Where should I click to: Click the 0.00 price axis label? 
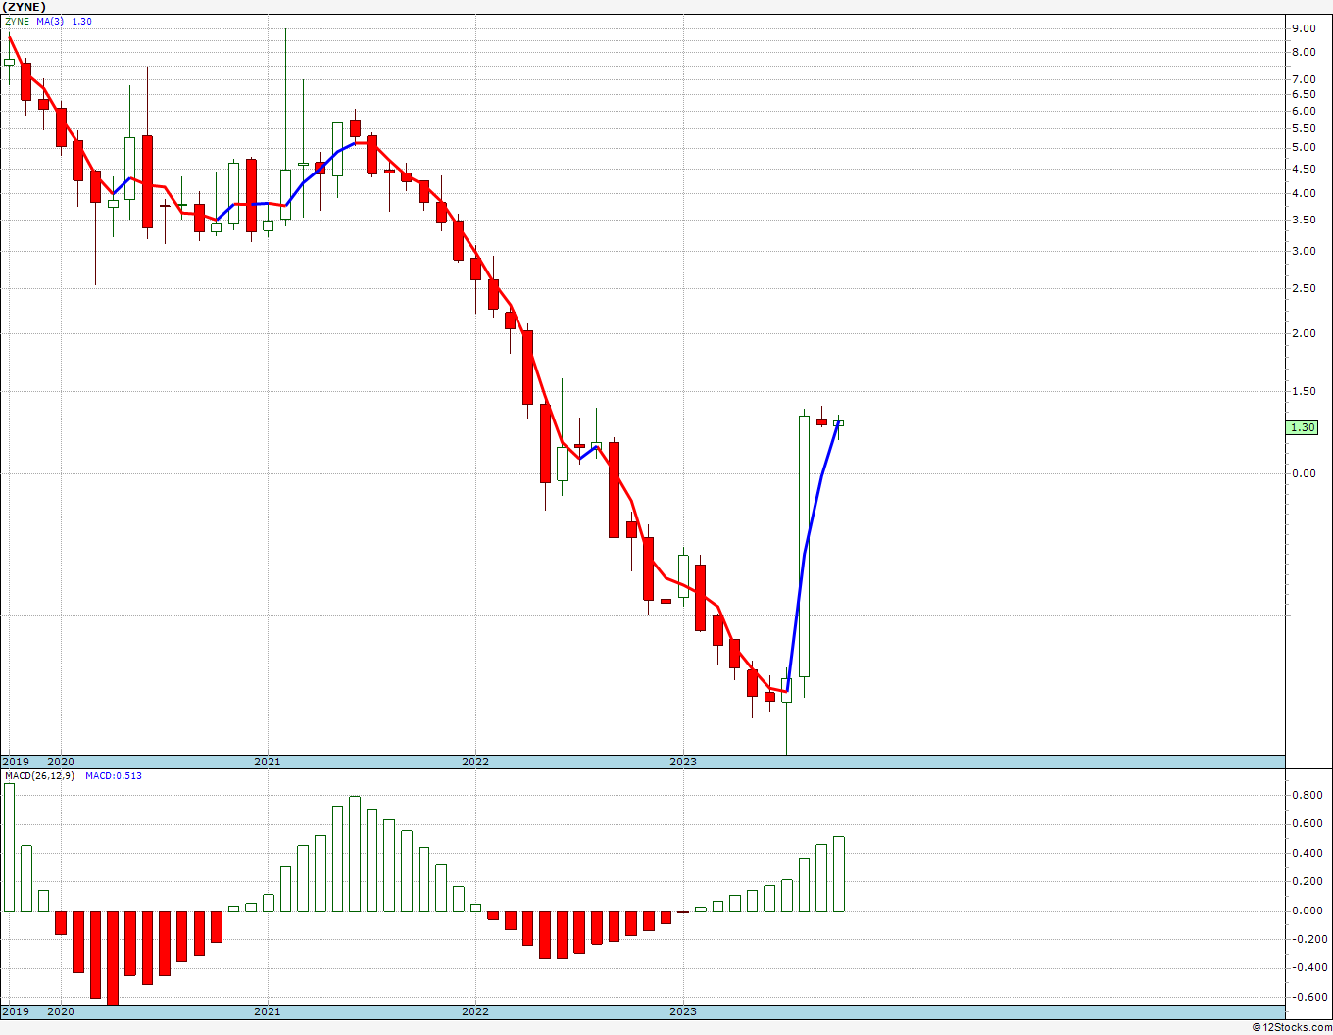(1303, 473)
